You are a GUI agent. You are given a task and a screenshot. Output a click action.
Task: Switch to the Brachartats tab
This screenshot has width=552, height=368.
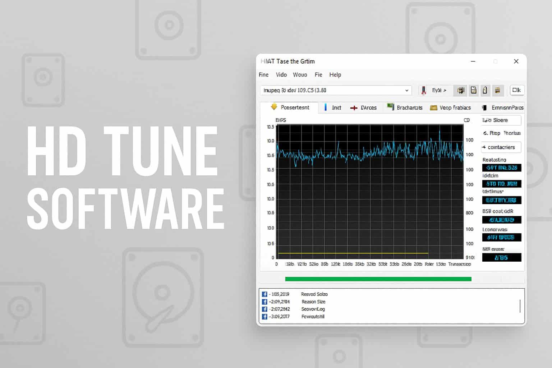[405, 107]
